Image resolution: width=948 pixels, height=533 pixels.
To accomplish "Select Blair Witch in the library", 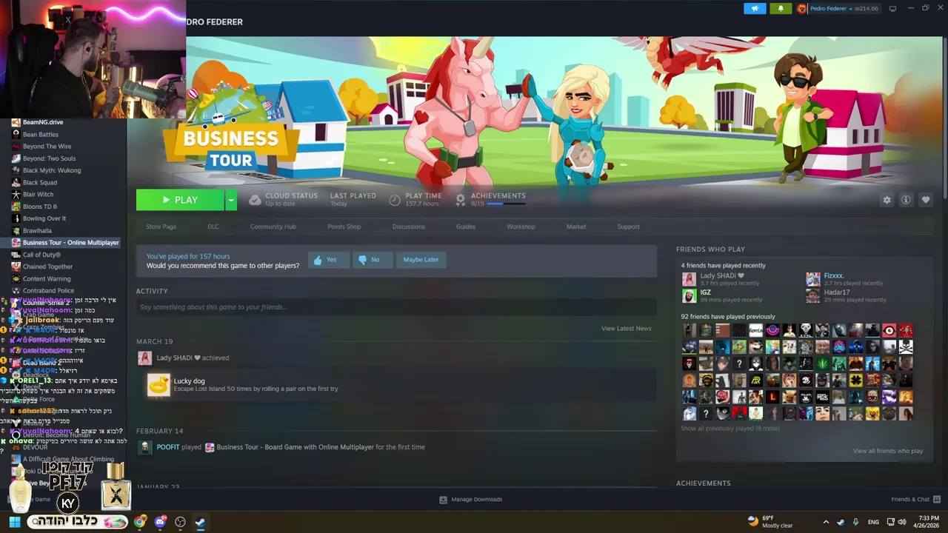I will (38, 195).
